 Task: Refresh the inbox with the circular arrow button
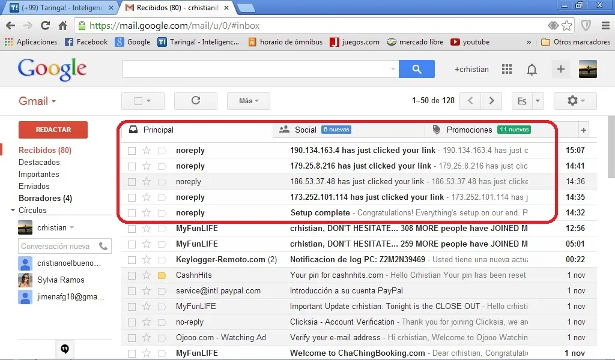click(196, 101)
